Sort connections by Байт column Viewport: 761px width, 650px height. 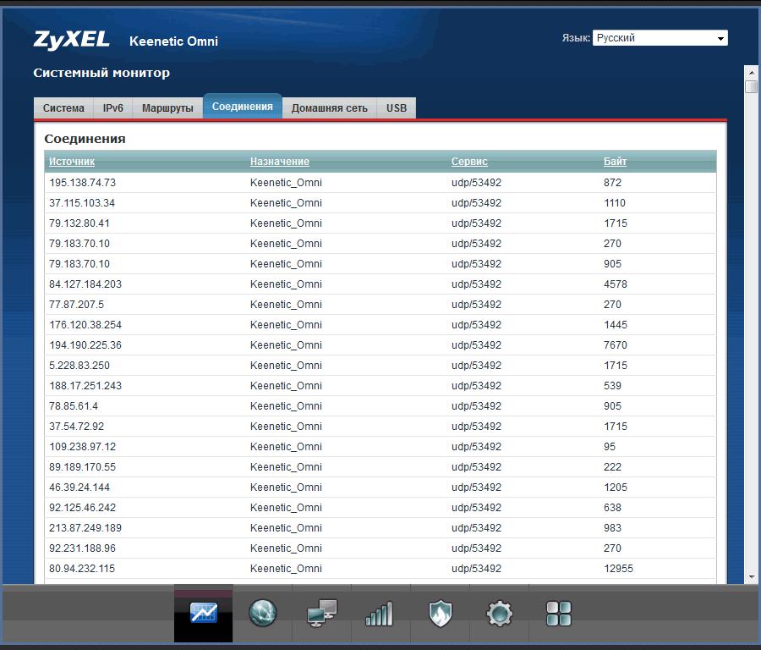coord(615,162)
